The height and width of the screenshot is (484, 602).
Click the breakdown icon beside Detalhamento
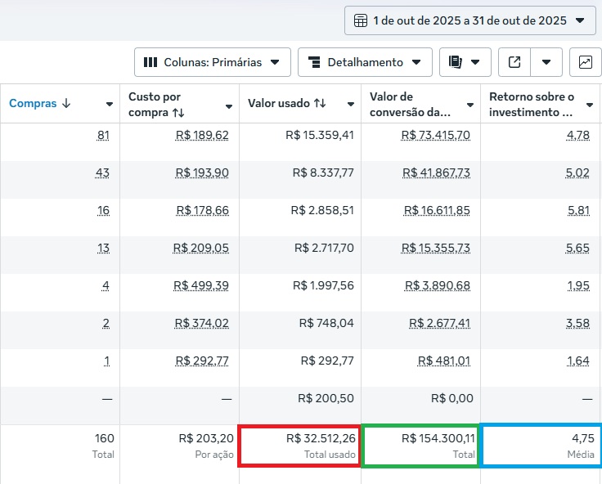tap(314, 62)
